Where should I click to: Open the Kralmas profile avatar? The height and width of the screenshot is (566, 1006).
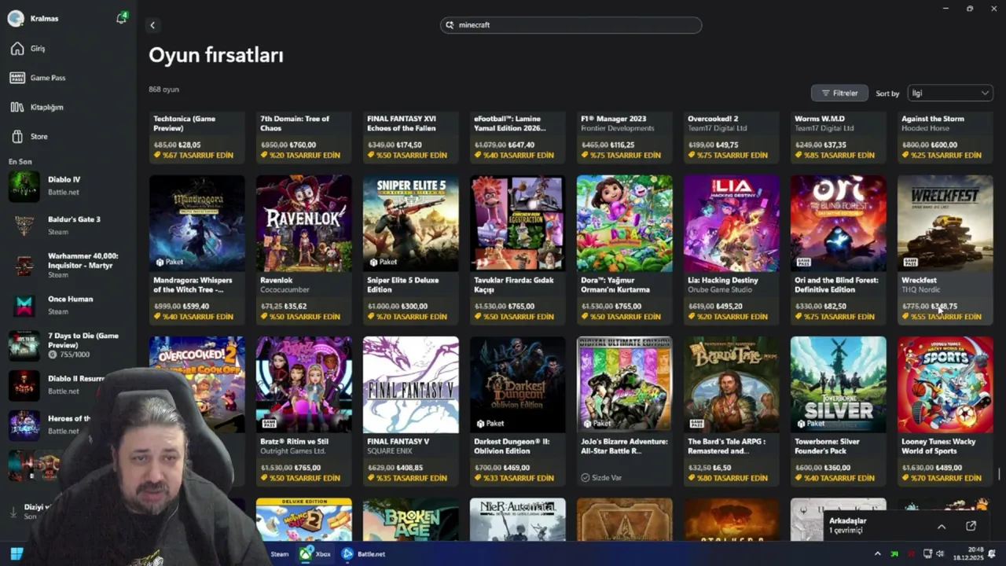pos(16,19)
